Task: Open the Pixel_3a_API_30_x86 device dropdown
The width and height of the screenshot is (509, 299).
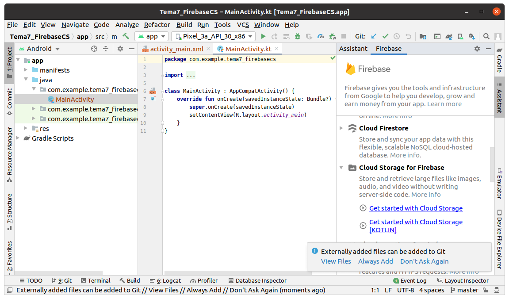Action: [x=214, y=37]
